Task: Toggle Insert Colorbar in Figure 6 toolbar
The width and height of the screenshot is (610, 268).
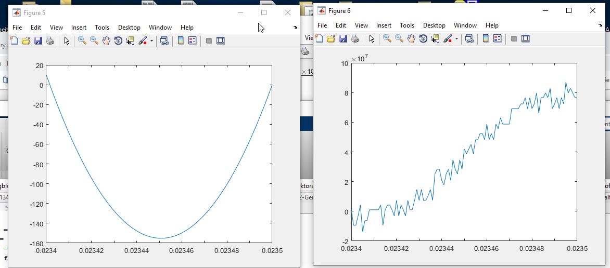Action: tap(486, 38)
